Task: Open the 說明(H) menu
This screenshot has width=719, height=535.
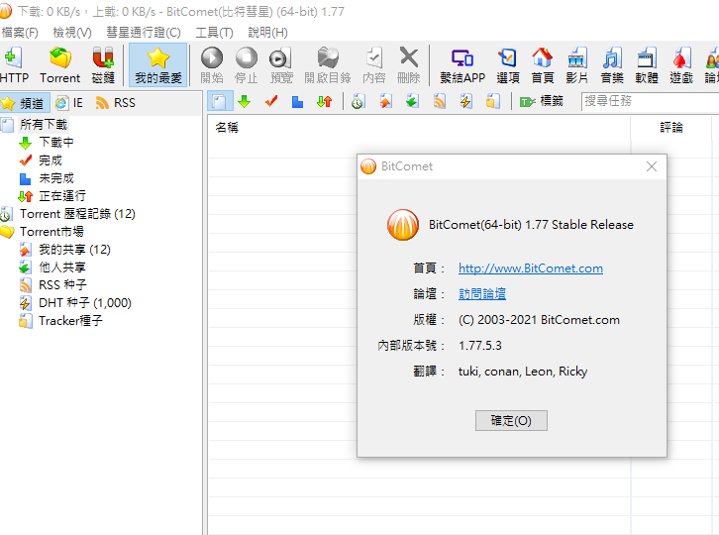Action: pyautogui.click(x=267, y=33)
